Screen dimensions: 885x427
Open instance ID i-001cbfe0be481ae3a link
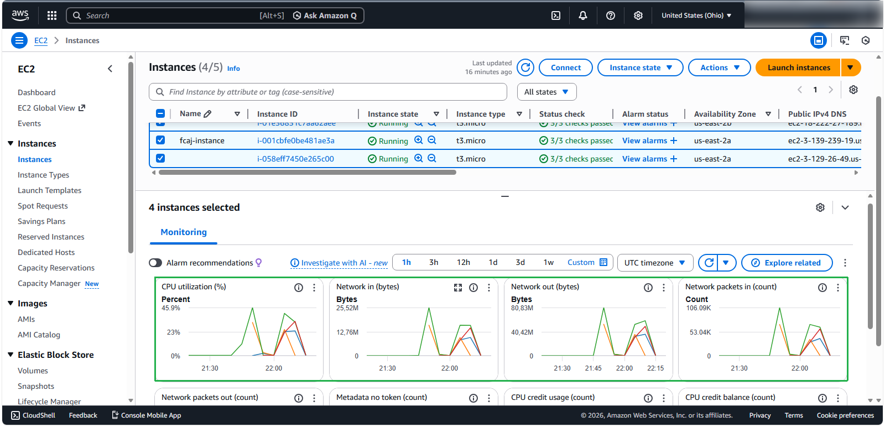pyautogui.click(x=296, y=140)
